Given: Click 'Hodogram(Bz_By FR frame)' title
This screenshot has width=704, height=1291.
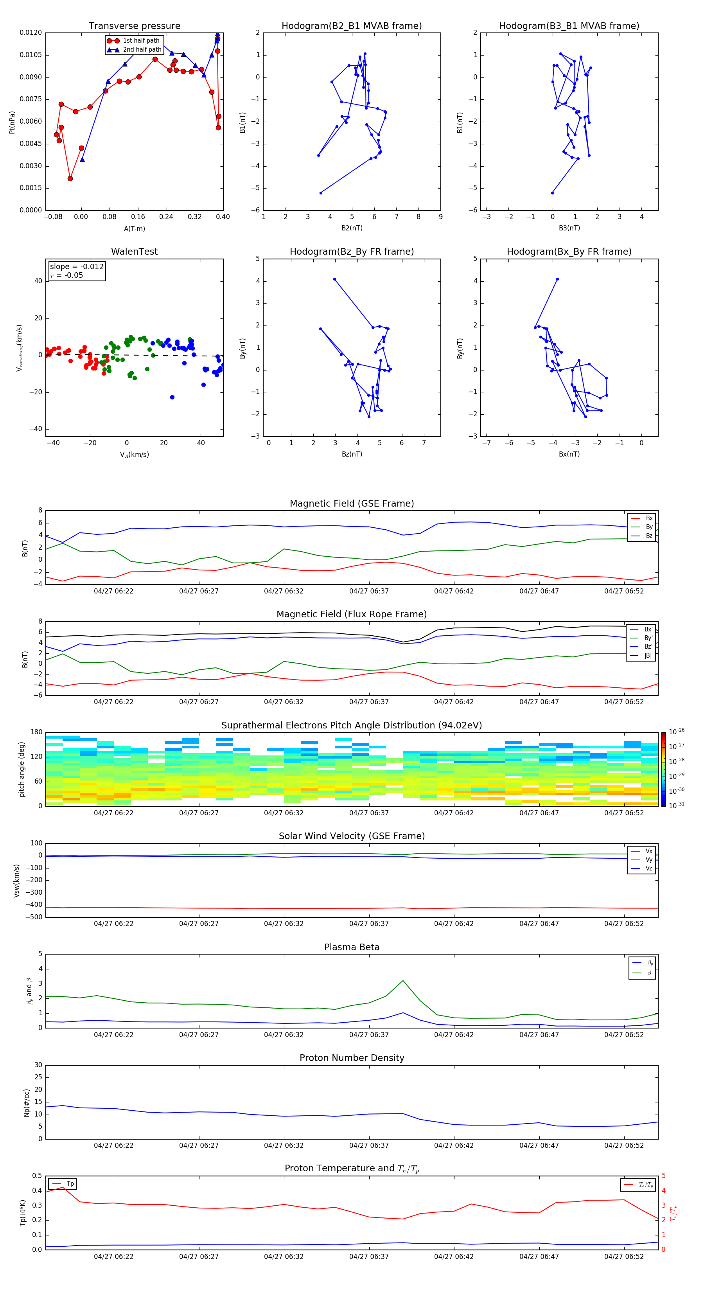Looking at the screenshot, I should coord(352,252).
